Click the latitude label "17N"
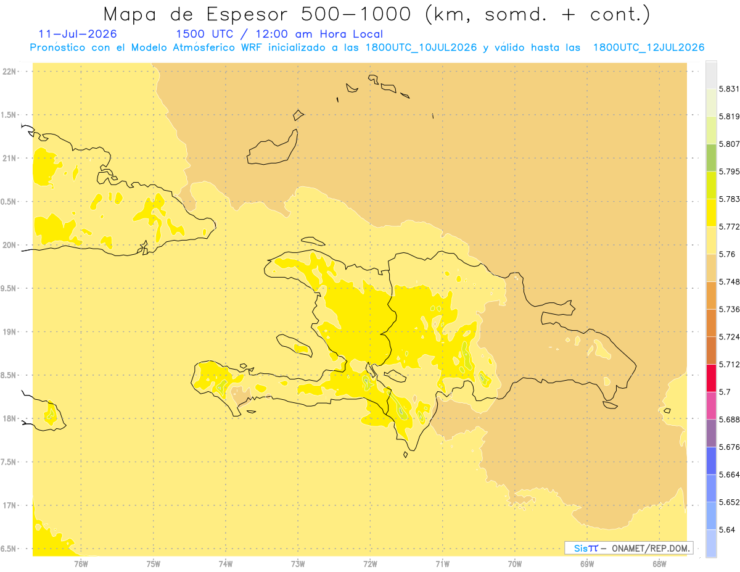The width and height of the screenshot is (740, 572). (9, 505)
